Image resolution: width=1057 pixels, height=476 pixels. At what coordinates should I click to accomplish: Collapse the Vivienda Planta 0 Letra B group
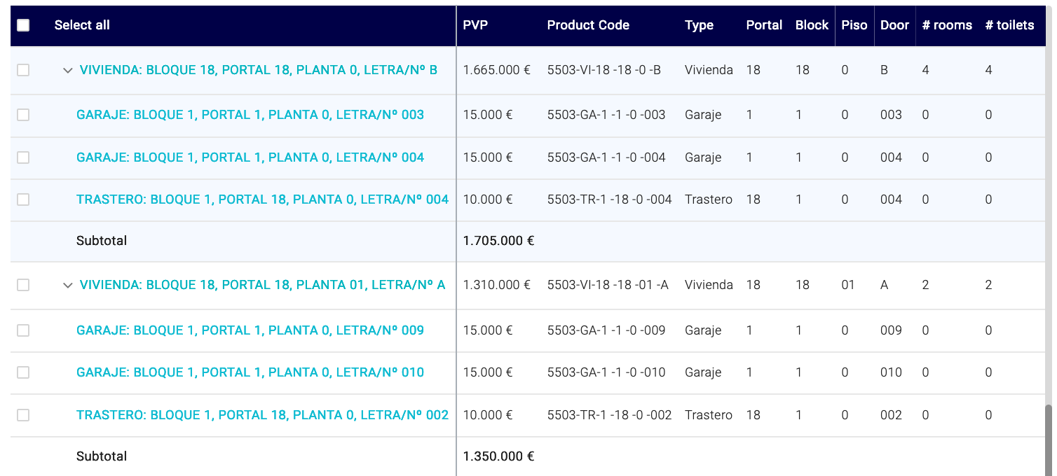coord(68,71)
